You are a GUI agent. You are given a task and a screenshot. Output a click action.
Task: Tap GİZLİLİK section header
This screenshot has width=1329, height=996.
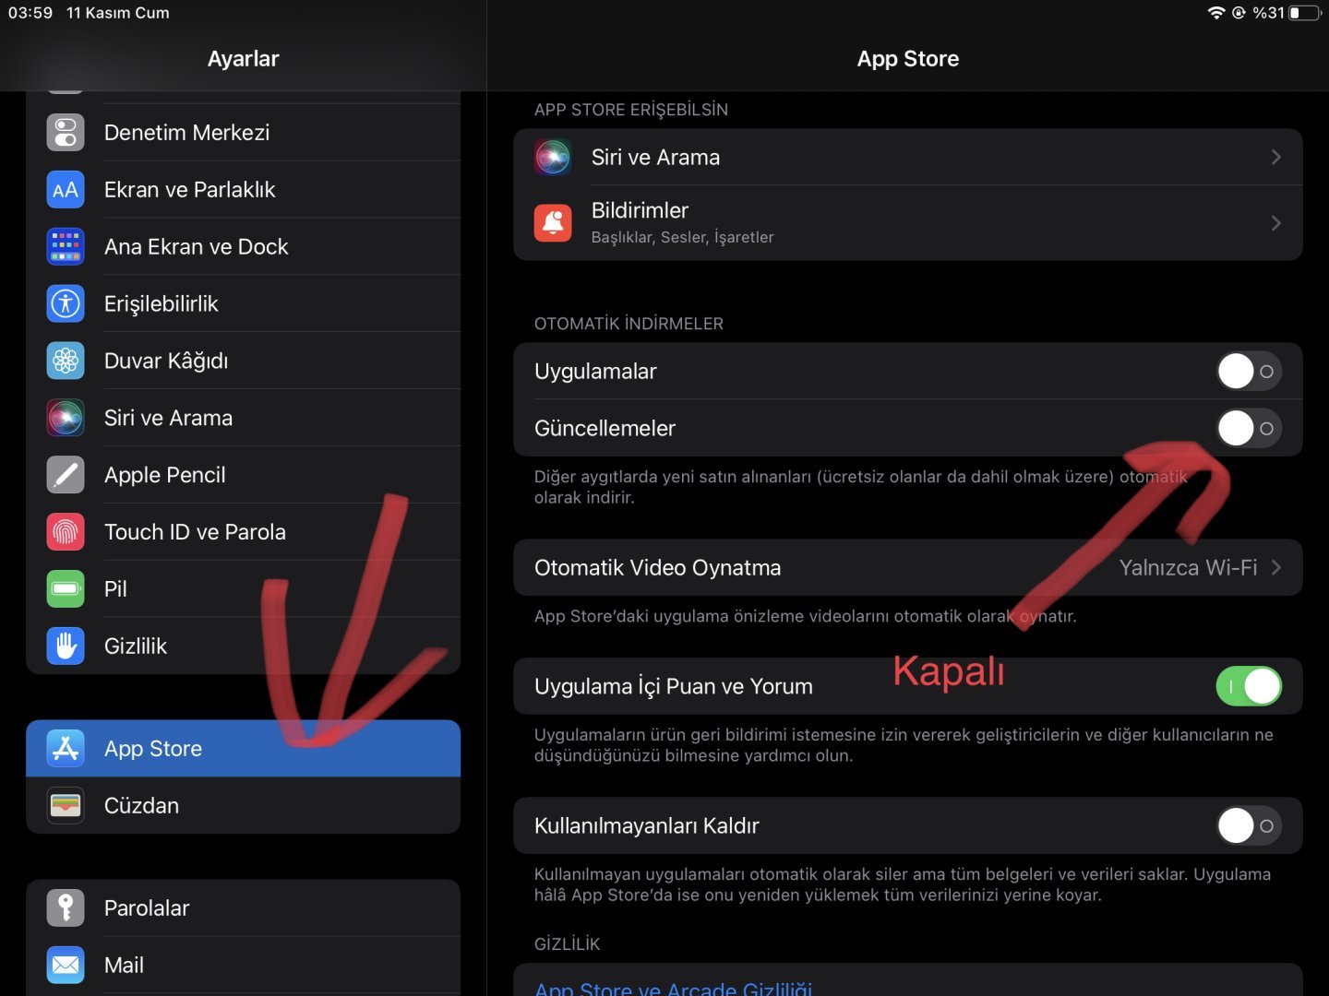point(567,944)
